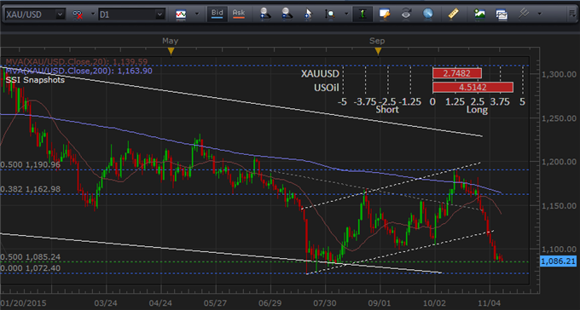Click the chart type icon
The height and width of the screenshot is (310, 580).
181,14
